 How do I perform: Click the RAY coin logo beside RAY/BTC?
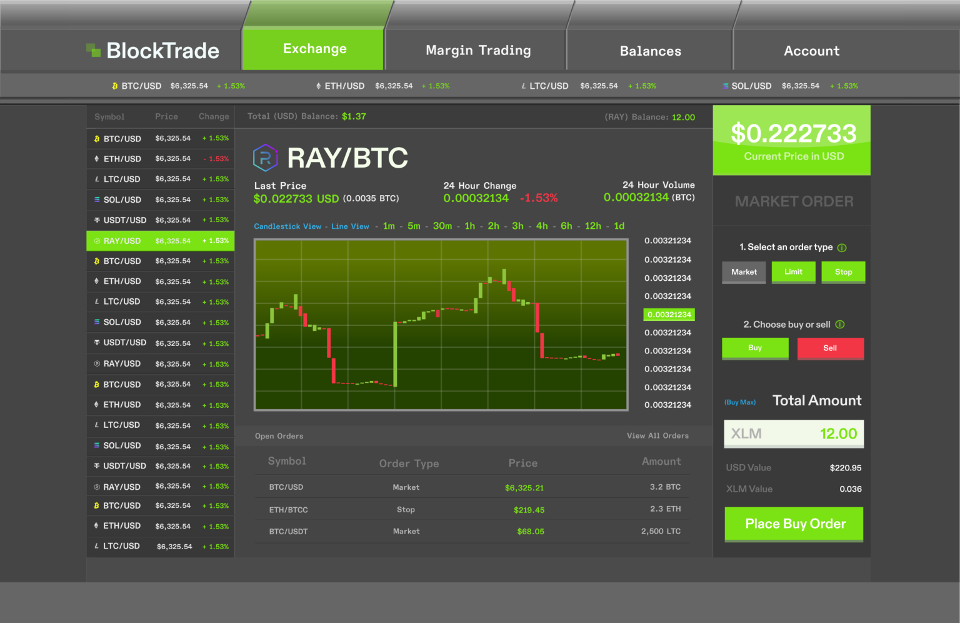click(265, 158)
